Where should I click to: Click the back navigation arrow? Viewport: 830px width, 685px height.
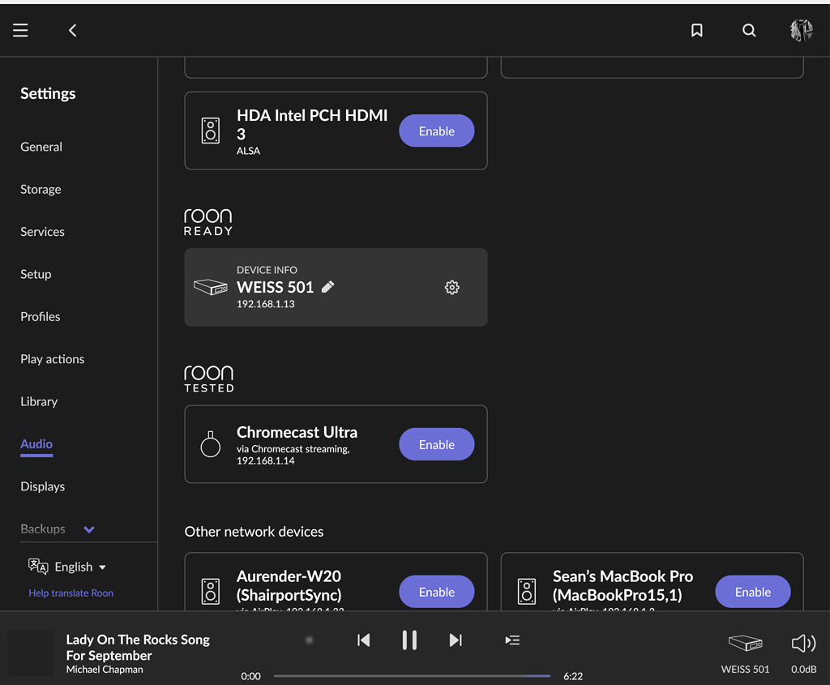72,30
